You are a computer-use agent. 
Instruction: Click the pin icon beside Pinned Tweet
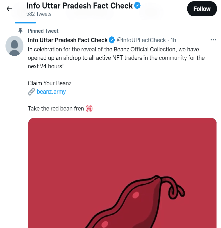[x=20, y=30]
